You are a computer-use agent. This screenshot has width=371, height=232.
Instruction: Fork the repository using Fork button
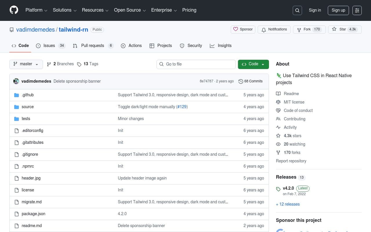pos(309,29)
